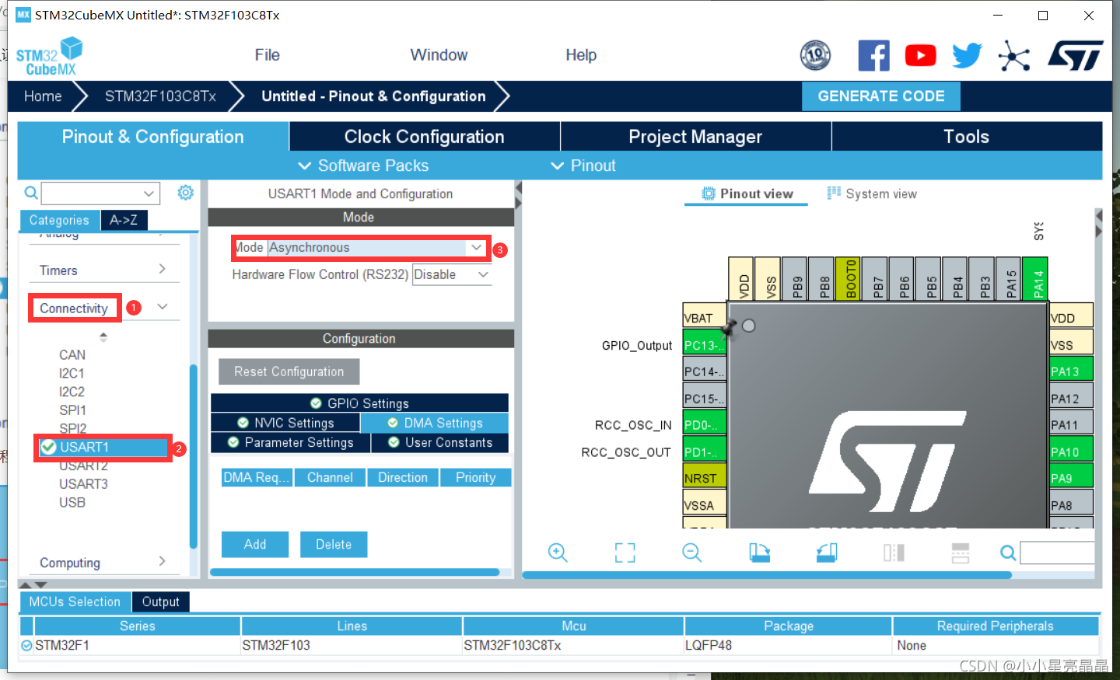Toggle sort arrows in Connectivity list

click(103, 337)
